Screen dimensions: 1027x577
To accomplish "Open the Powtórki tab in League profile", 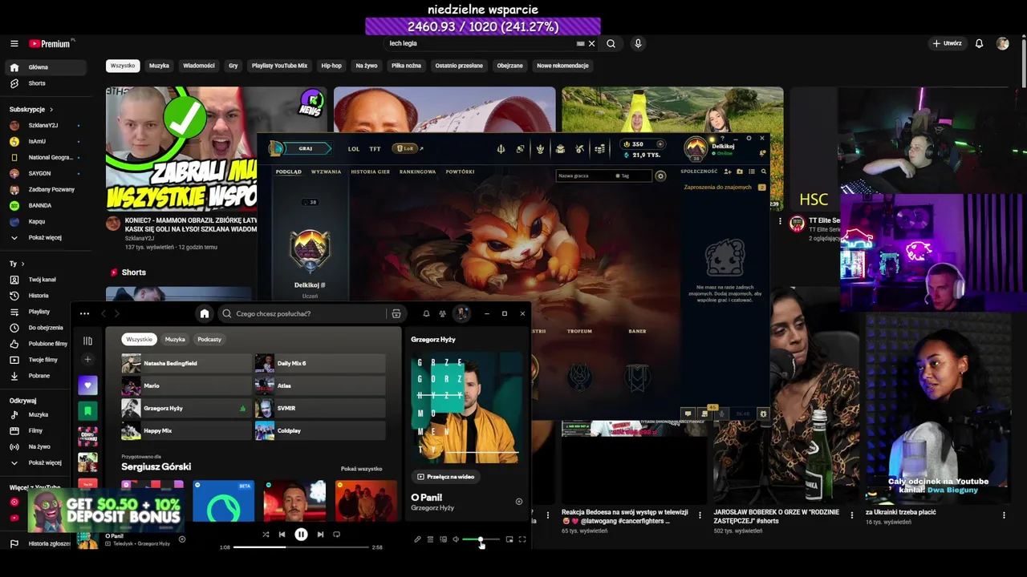I will (460, 171).
